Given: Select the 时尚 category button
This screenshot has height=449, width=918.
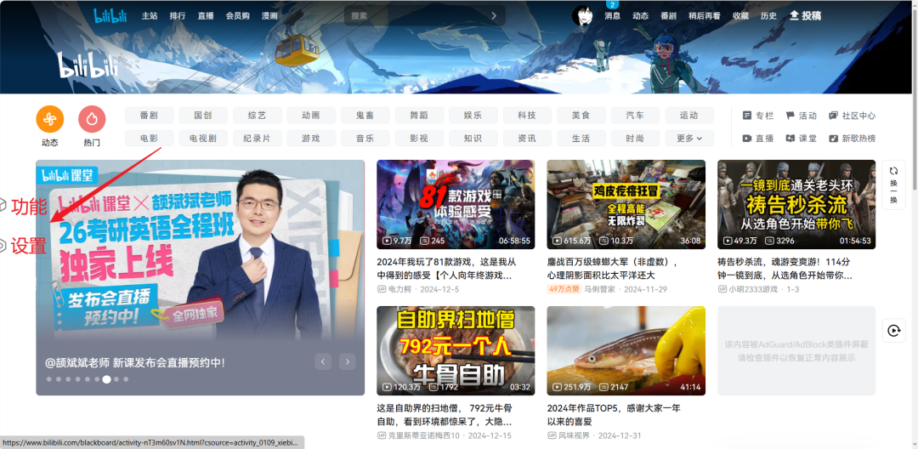Looking at the screenshot, I should pos(635,139).
